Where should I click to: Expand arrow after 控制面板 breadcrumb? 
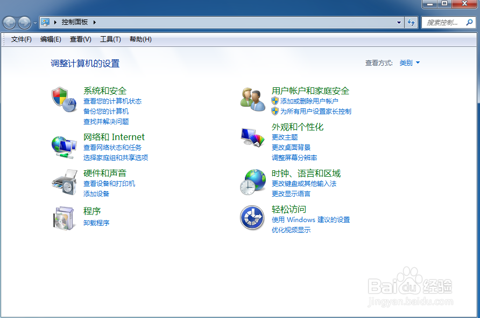pyautogui.click(x=95, y=22)
